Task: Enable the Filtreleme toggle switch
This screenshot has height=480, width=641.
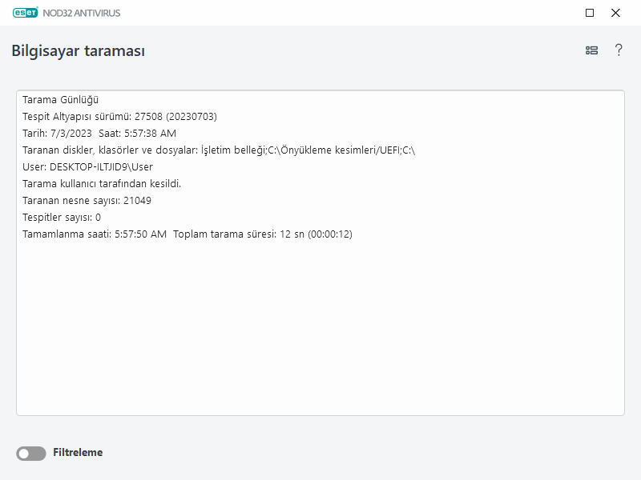Action: [x=31, y=454]
